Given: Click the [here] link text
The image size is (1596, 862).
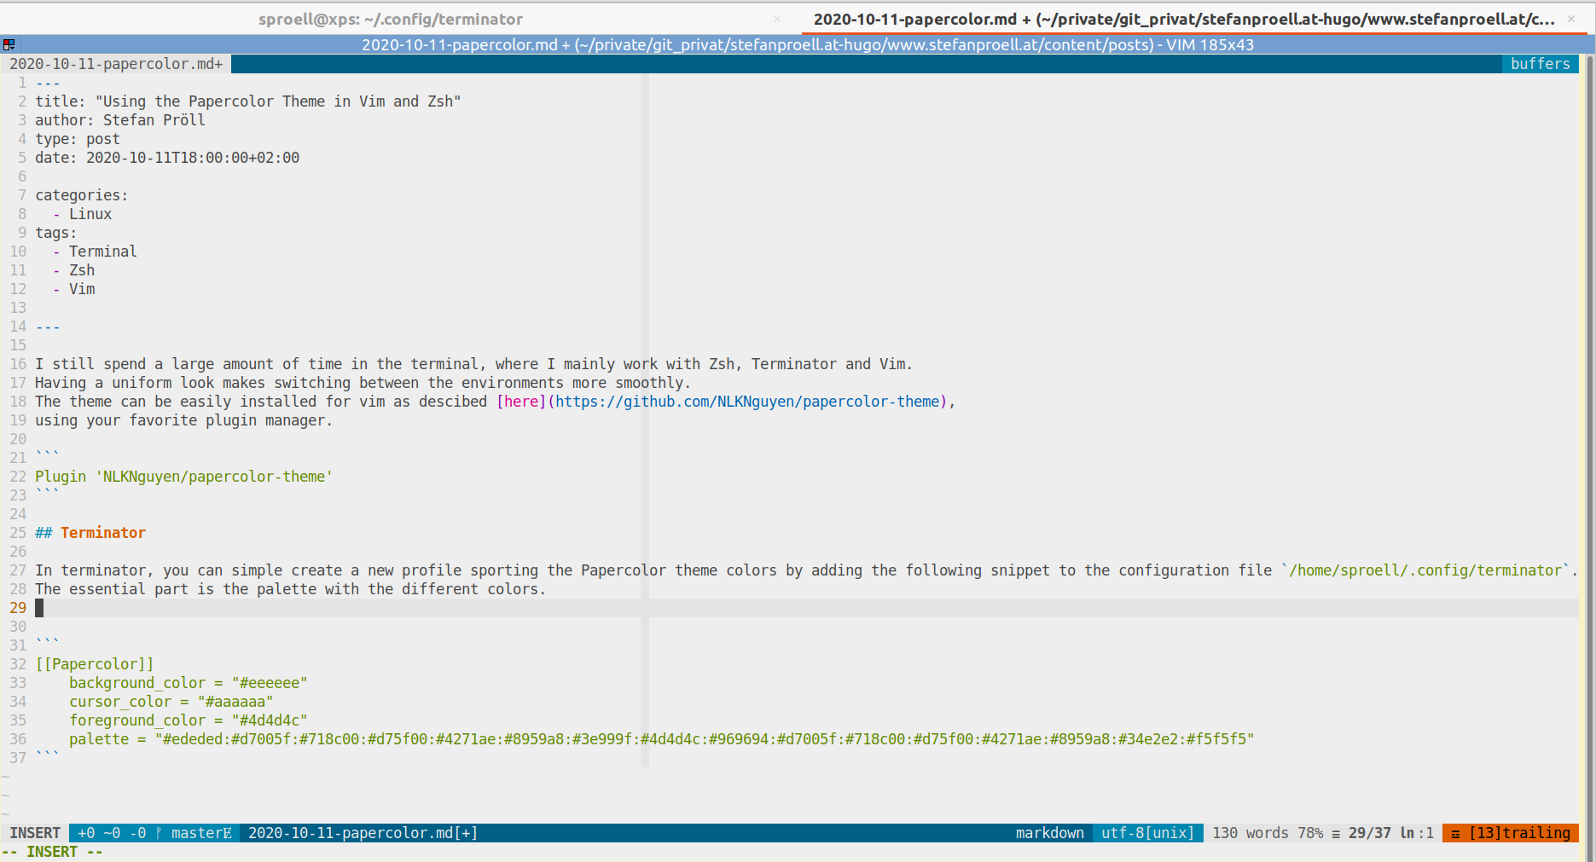Looking at the screenshot, I should (x=521, y=402).
